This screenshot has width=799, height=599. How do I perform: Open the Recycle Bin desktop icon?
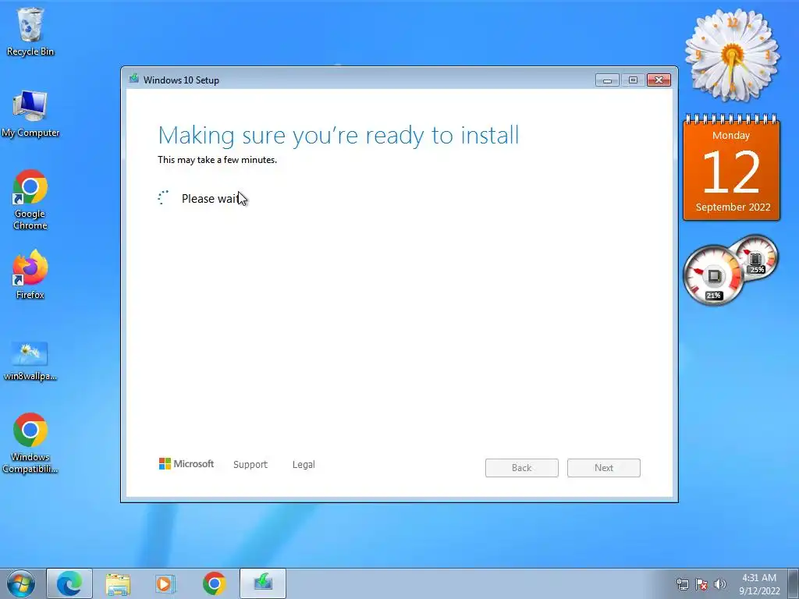30,31
